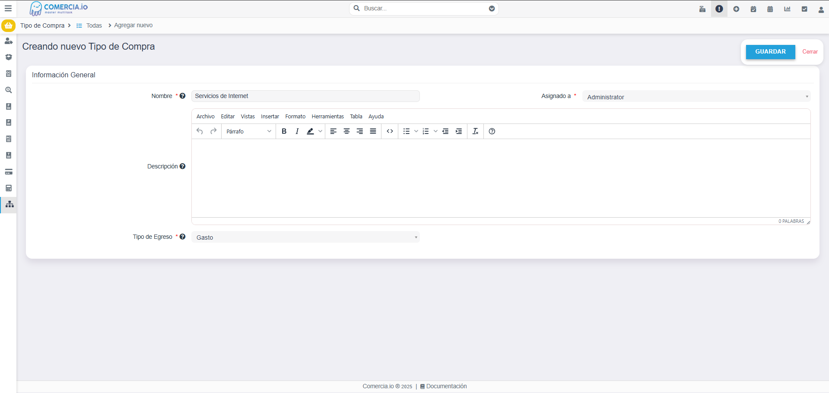Open the credit card sidebar icon

click(x=8, y=172)
